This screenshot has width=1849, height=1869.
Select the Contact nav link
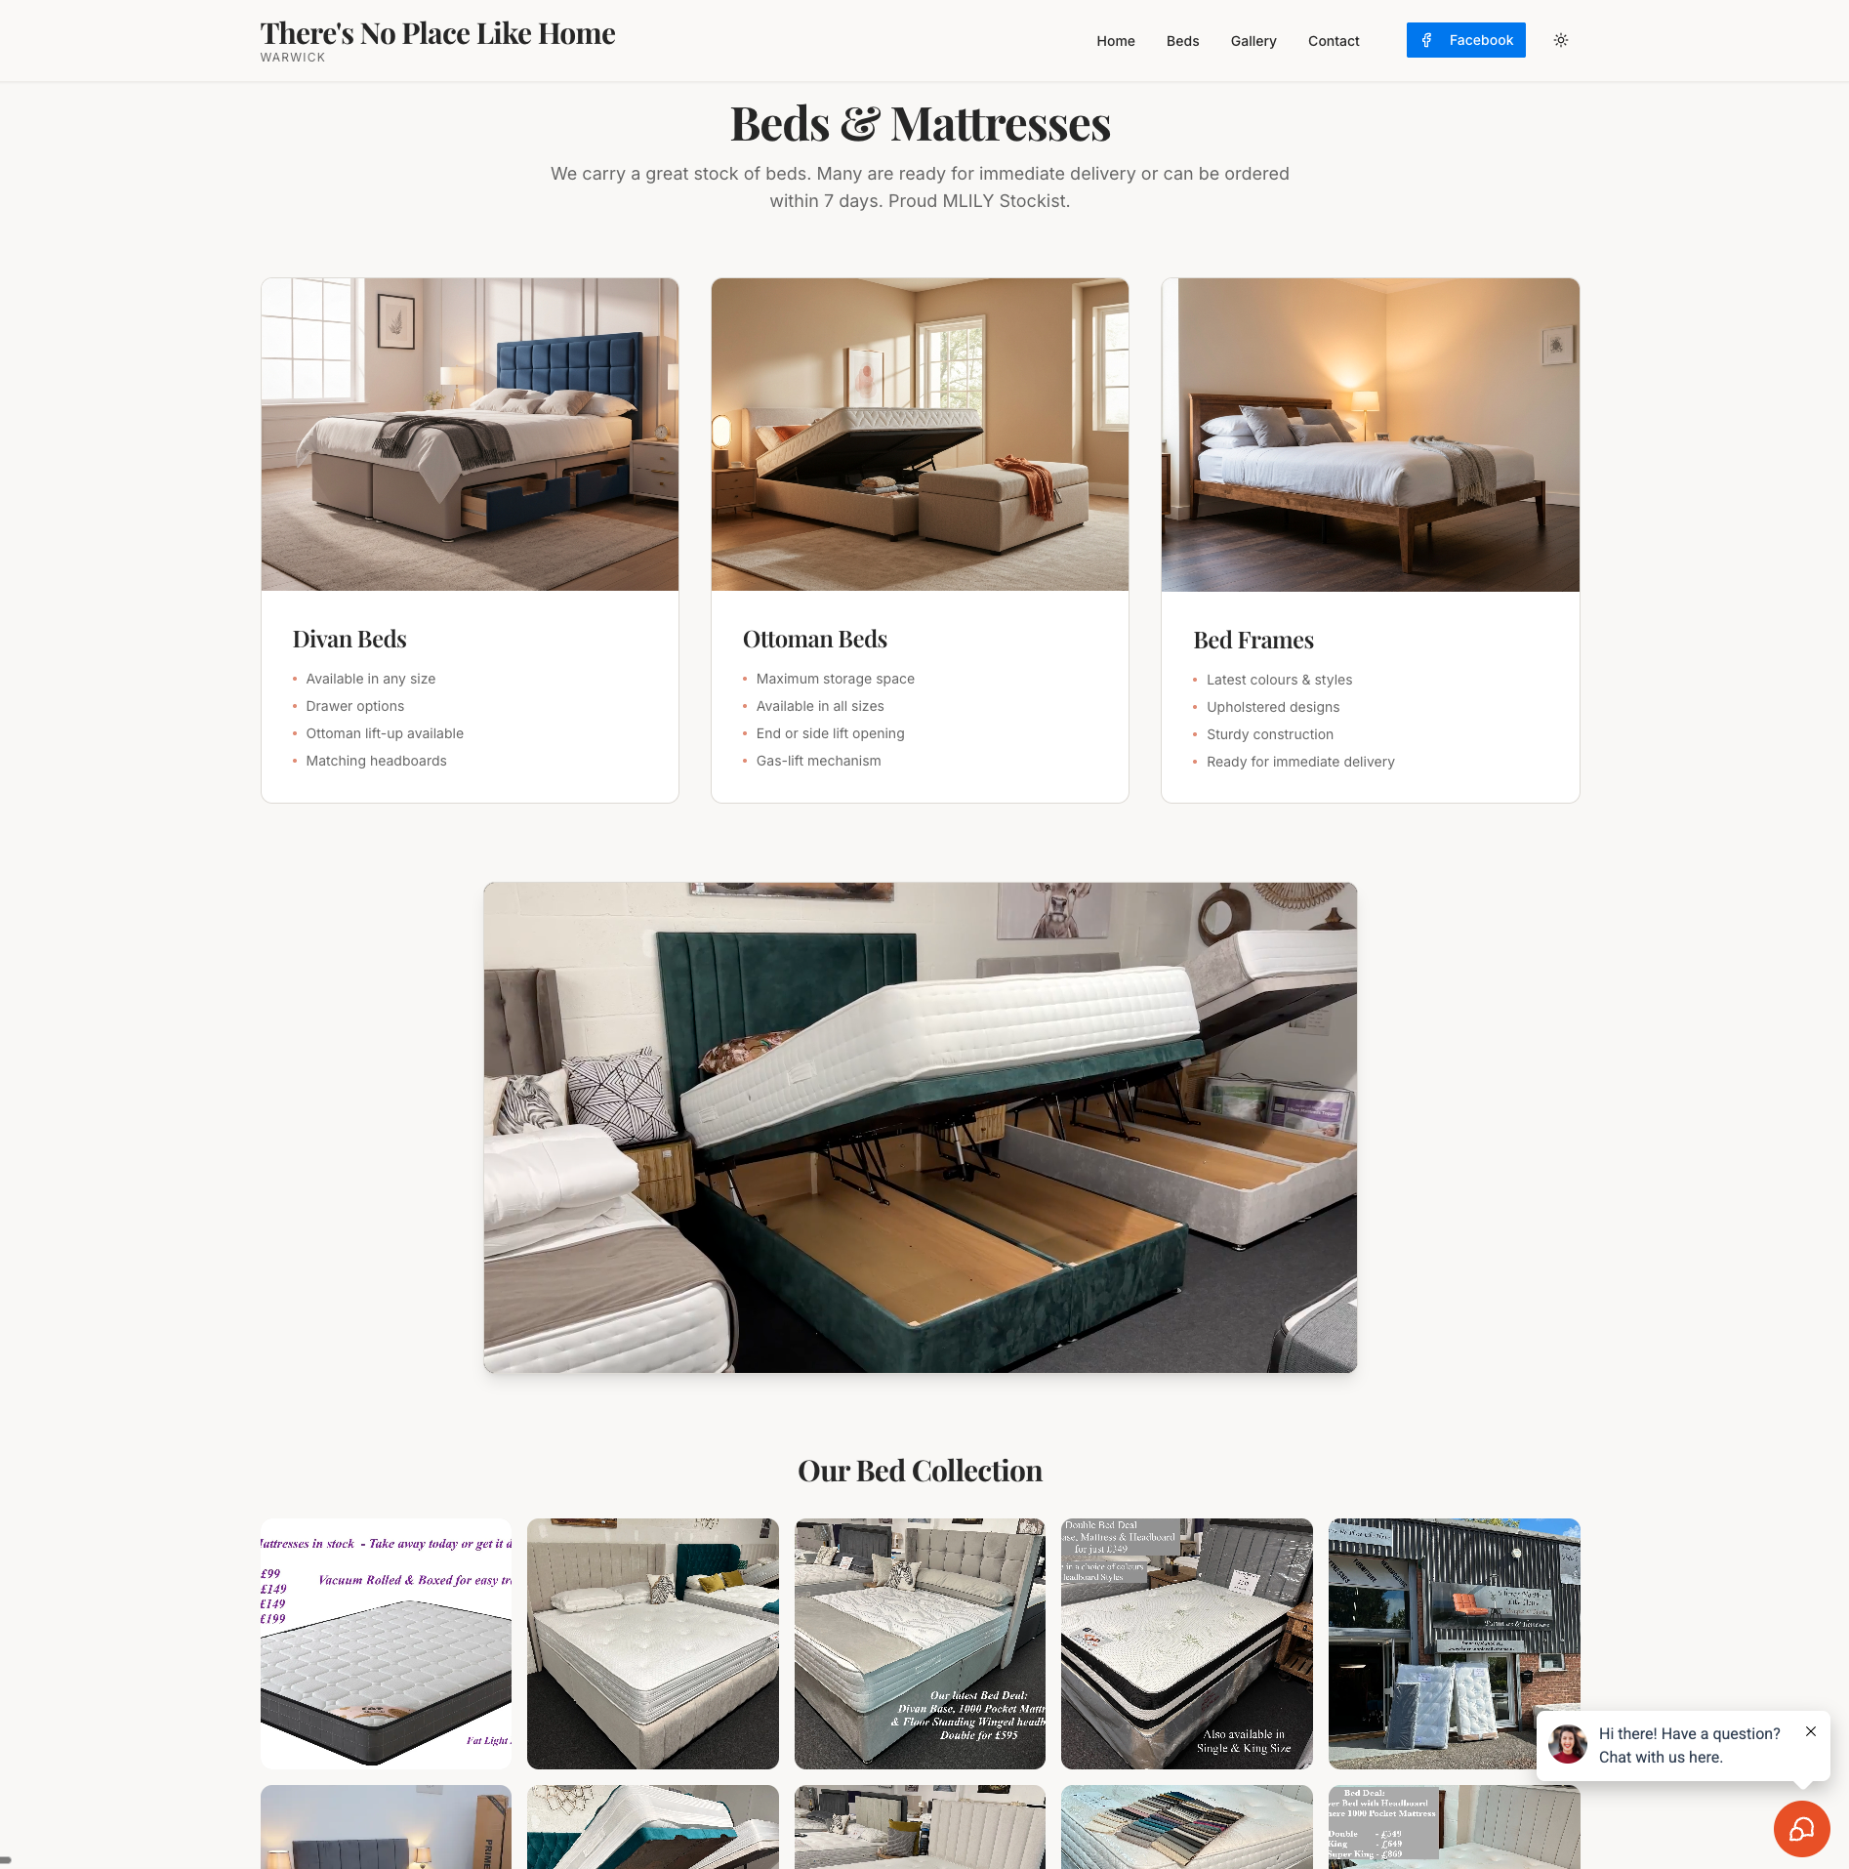1334,41
